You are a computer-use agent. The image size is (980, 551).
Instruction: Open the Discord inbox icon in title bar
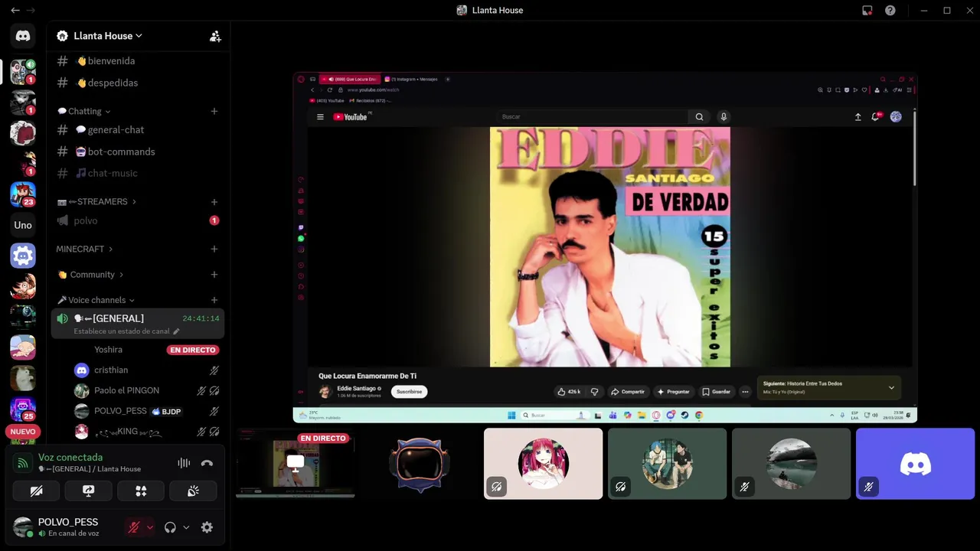coord(867,10)
